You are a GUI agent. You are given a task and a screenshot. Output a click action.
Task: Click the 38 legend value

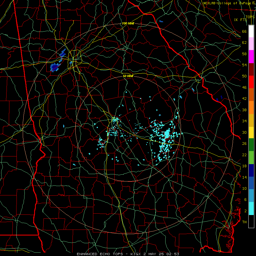(x=244, y=110)
